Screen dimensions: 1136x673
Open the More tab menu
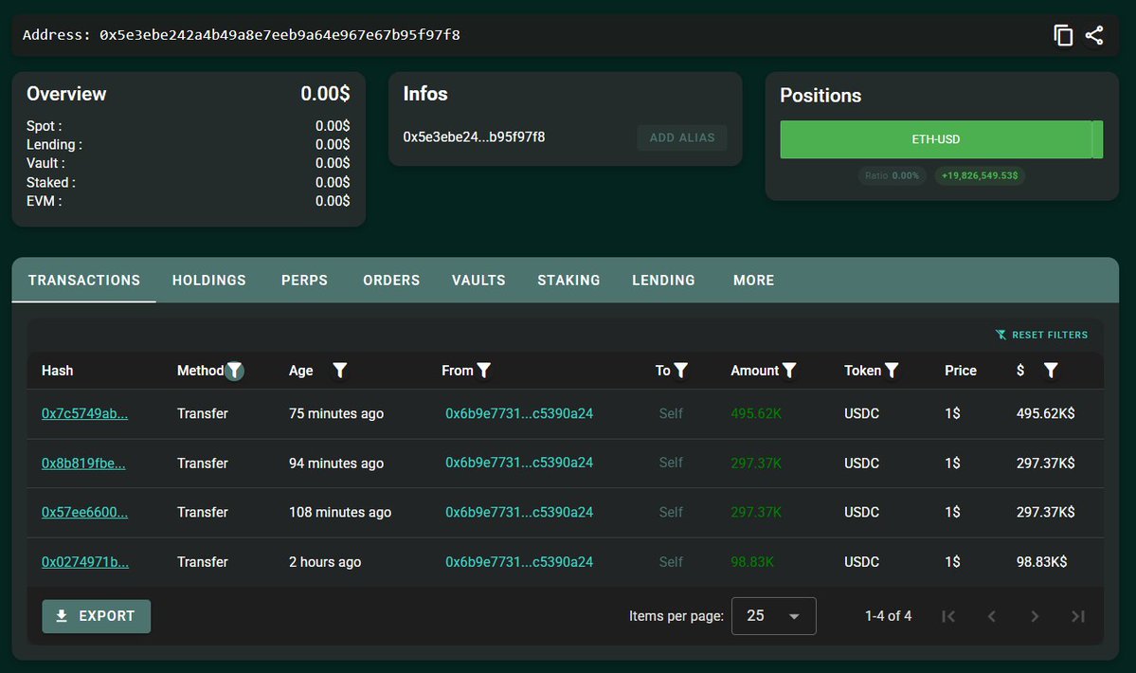pyautogui.click(x=753, y=281)
